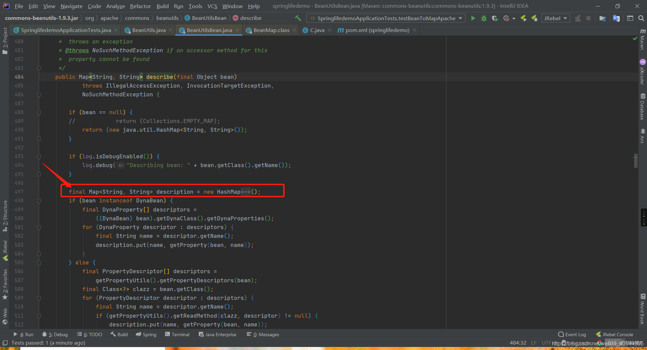Open the Java Enterprise tool window

(217, 335)
